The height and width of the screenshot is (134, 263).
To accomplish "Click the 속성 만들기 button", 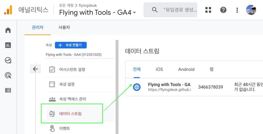I will pyautogui.click(x=71, y=45).
